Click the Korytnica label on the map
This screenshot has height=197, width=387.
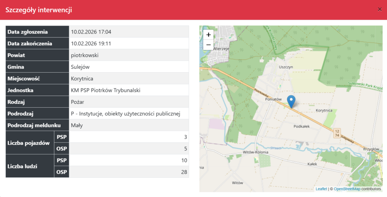(324, 110)
